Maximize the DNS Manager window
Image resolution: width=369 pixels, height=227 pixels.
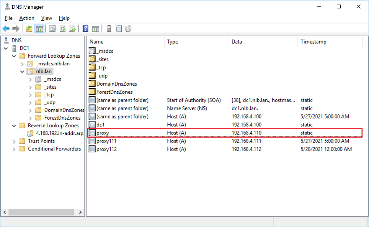[x=339, y=6]
